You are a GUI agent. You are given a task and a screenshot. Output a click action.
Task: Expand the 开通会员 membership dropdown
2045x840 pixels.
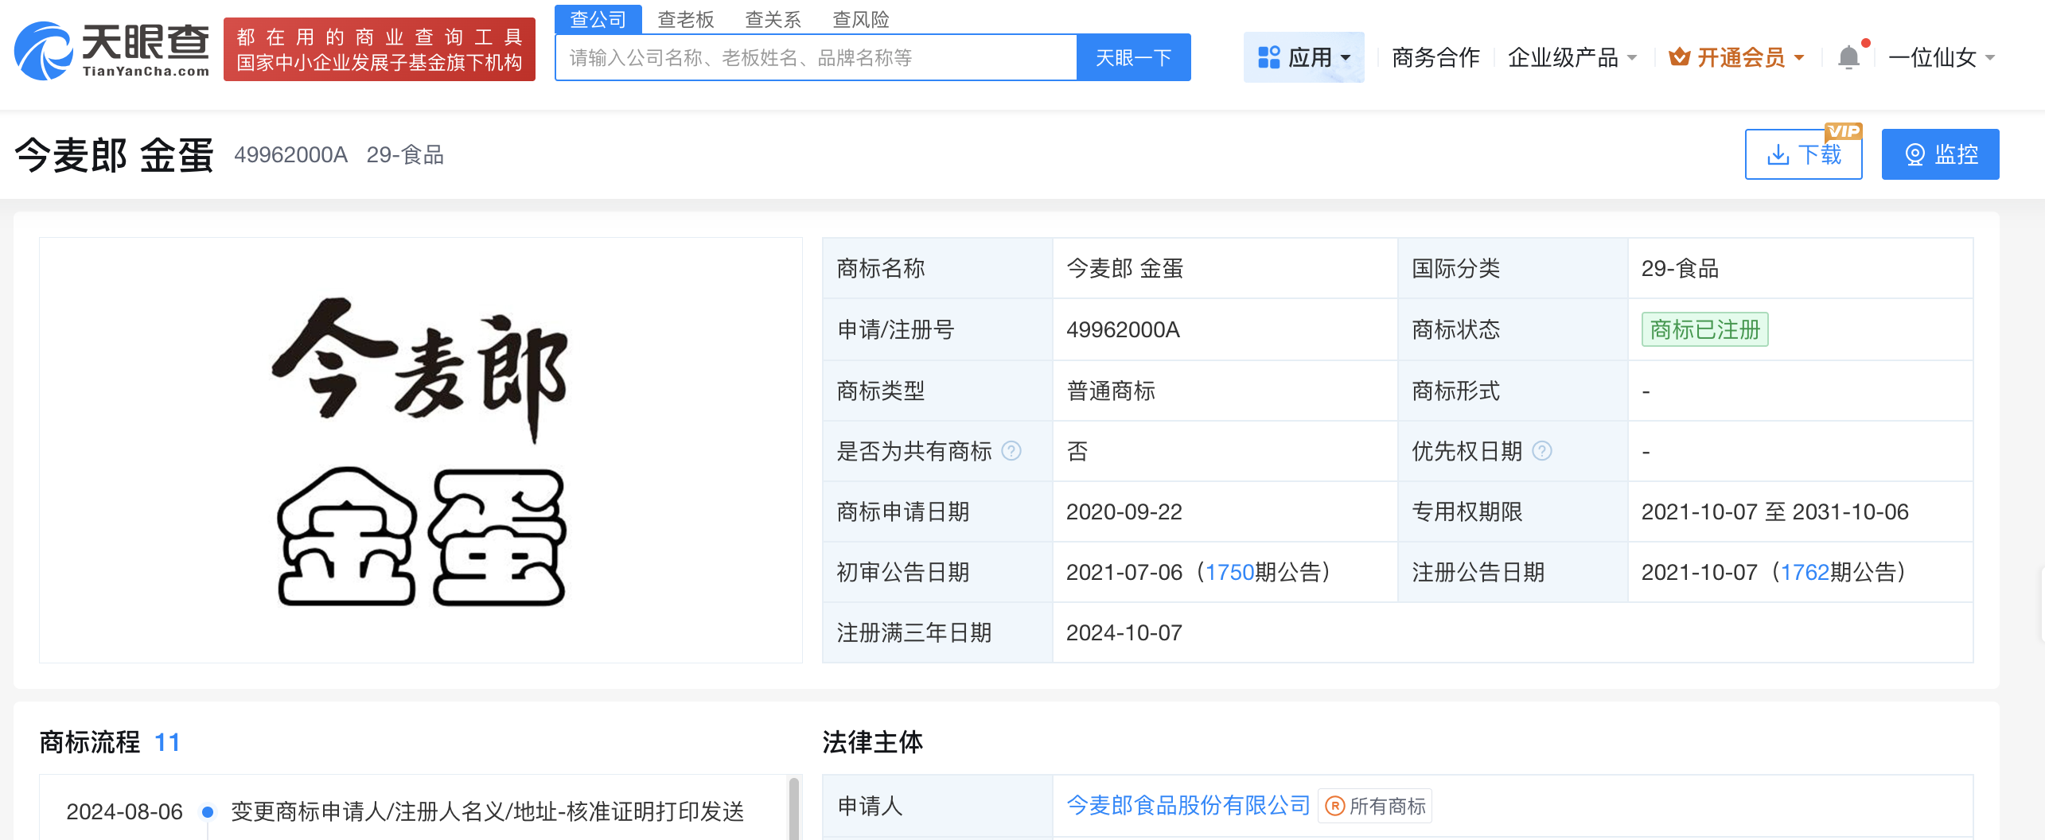click(x=1737, y=57)
